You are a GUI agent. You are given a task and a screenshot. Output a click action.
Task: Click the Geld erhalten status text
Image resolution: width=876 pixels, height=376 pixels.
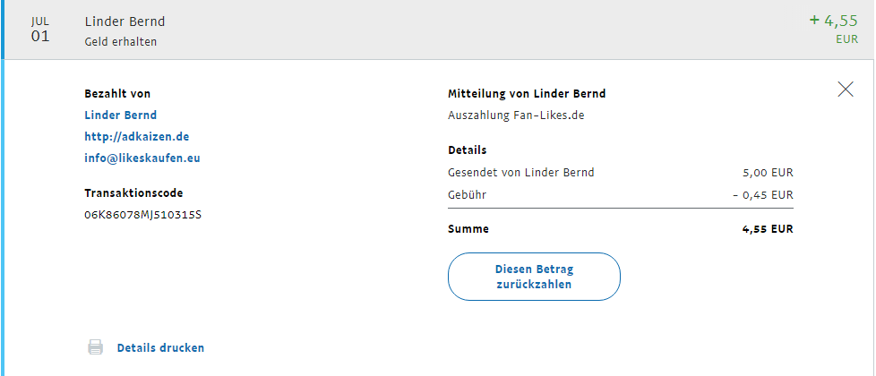click(x=121, y=41)
